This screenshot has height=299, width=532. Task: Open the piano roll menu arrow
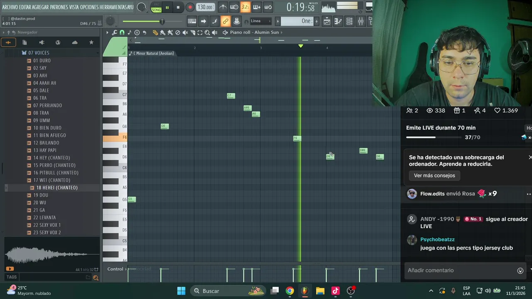coord(107,32)
